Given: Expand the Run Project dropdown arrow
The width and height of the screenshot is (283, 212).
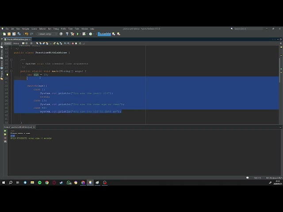Looking at the screenshot, I should pos(80,34).
